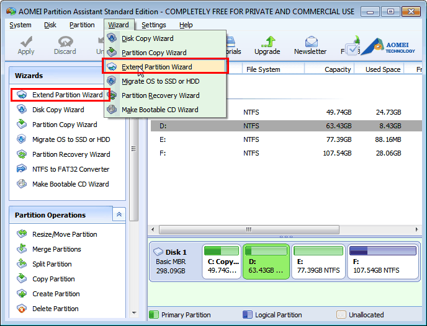Click Partition Copy Wizard icon in Wizard menu

click(112, 52)
